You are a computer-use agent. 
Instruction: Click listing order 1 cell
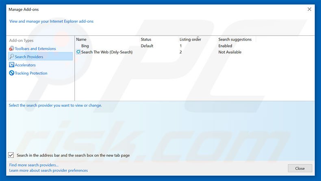coord(180,46)
